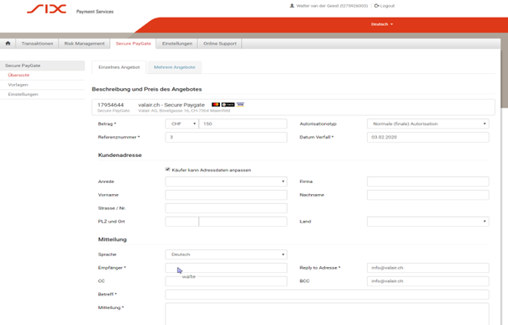This screenshot has width=508, height=325.
Task: Click the CC input field
Action: pyautogui.click(x=226, y=281)
